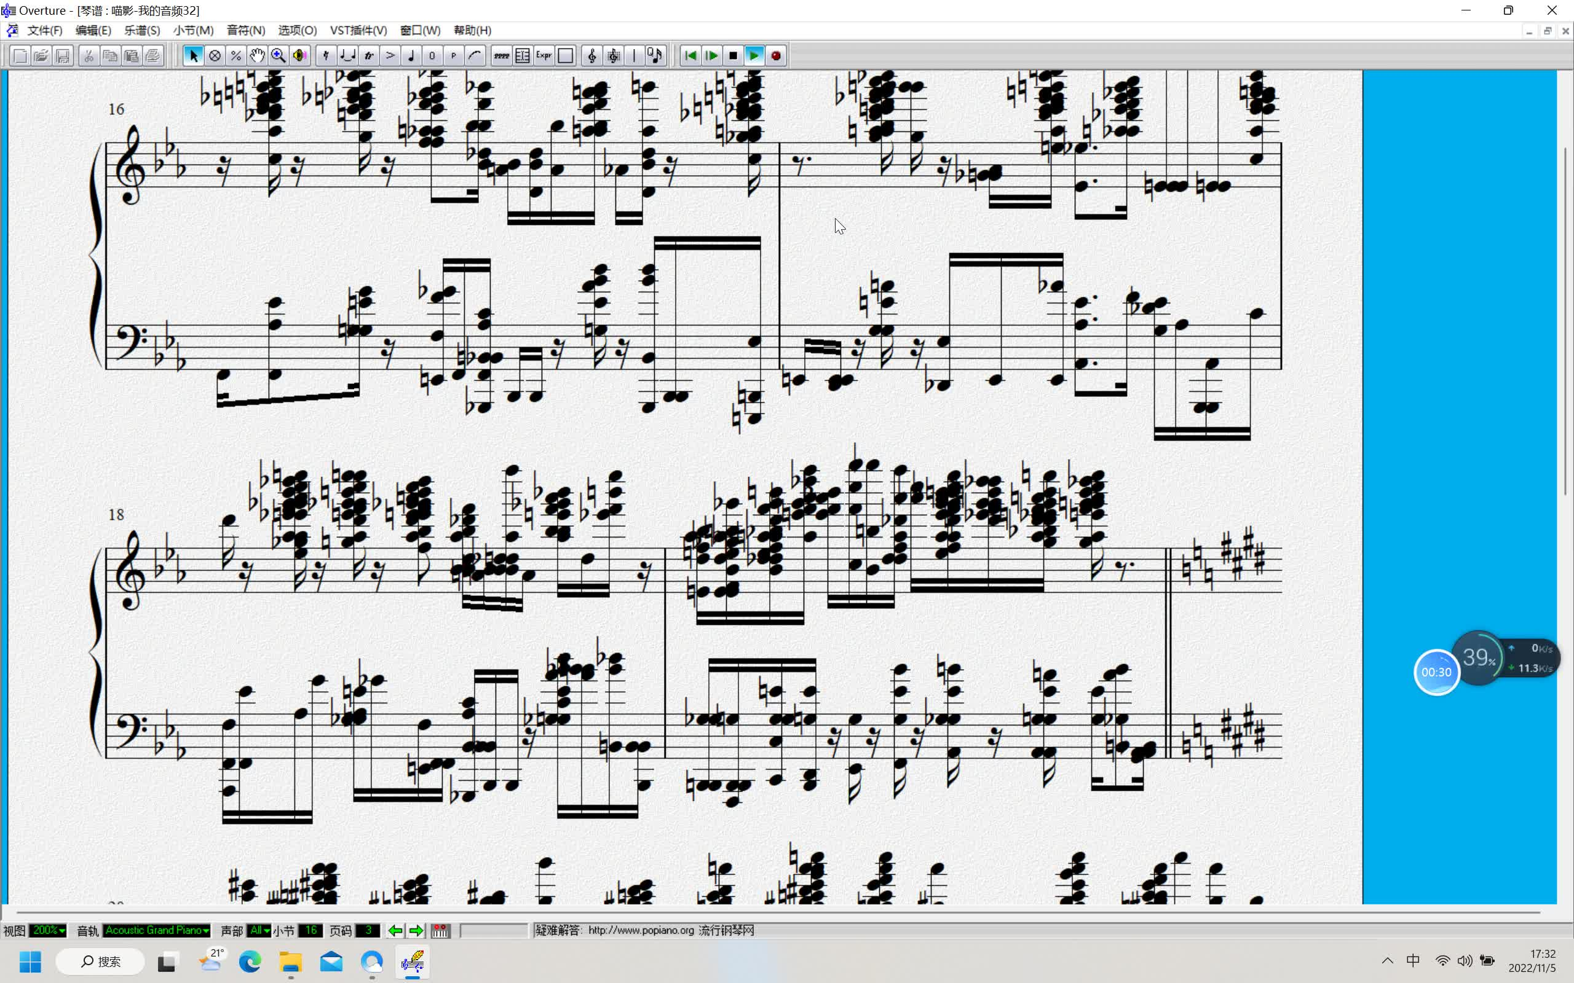
Task: Open the Expr expression palette
Action: (x=544, y=56)
